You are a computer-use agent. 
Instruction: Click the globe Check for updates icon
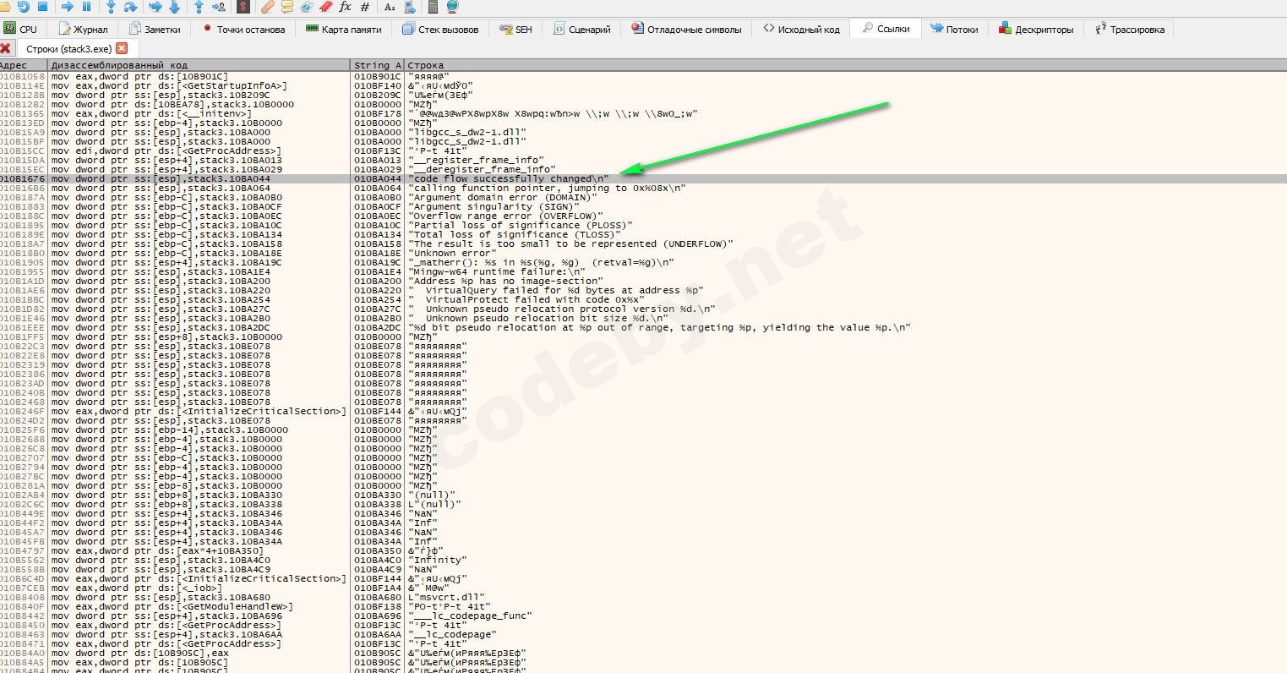452,7
